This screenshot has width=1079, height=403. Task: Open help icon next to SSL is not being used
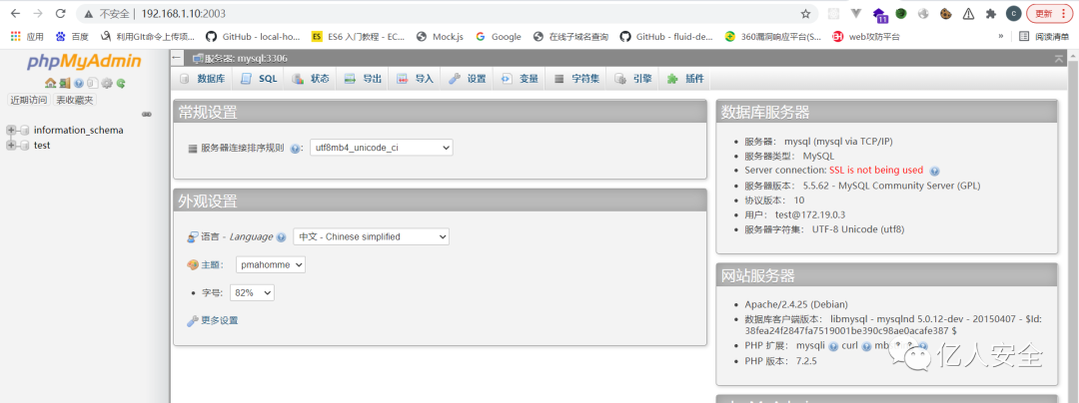click(x=934, y=171)
